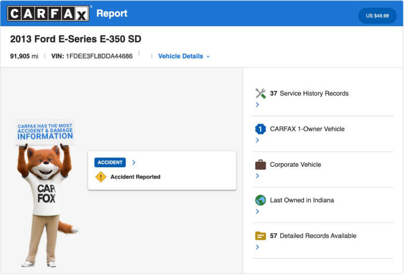Open Last Owned in Indiana section
This screenshot has height=275, width=404.
pos(301,200)
